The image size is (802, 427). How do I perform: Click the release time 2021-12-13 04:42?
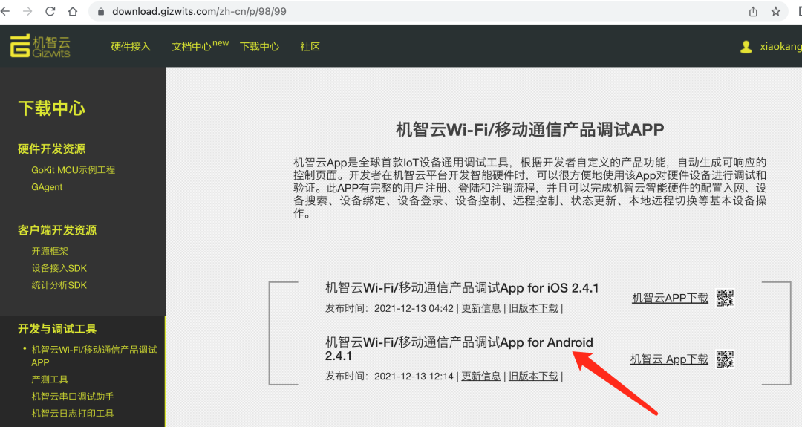tap(414, 308)
